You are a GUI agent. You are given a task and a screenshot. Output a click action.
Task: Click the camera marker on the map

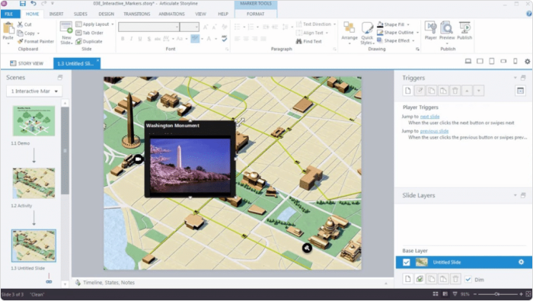point(138,159)
